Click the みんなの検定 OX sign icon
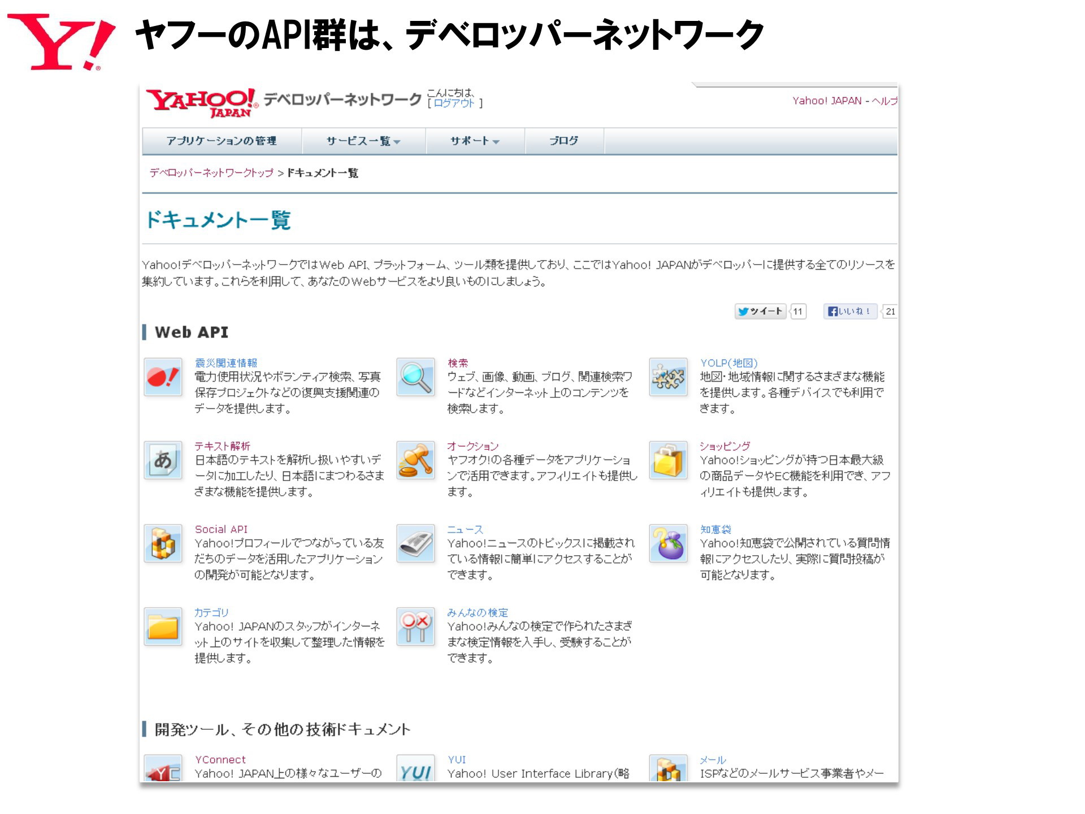This screenshot has height=814, width=1085. [415, 626]
